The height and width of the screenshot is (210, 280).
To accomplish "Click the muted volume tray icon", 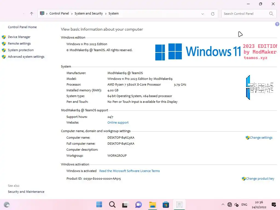I will (x=237, y=205).
